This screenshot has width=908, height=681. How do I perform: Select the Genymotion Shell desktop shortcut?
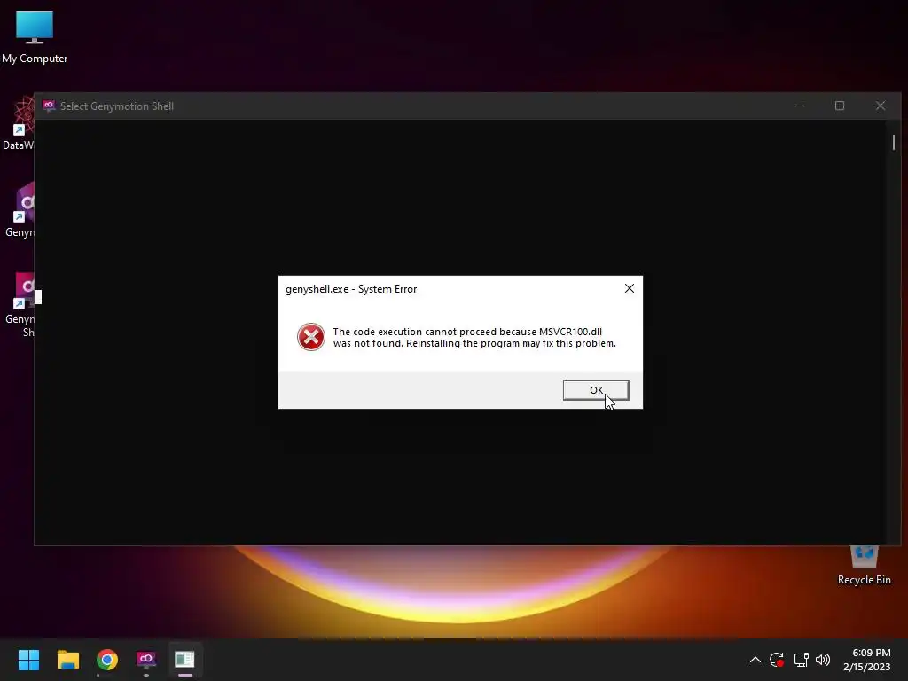20,305
